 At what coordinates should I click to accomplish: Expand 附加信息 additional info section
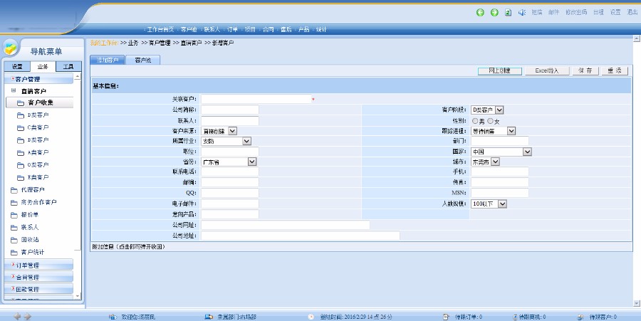pos(128,247)
